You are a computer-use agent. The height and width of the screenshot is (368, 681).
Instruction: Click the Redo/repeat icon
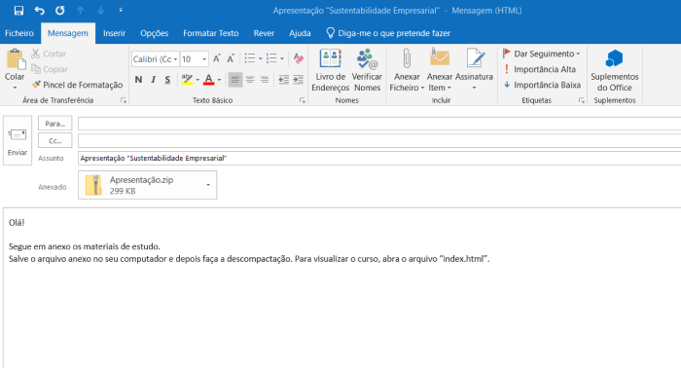[60, 11]
